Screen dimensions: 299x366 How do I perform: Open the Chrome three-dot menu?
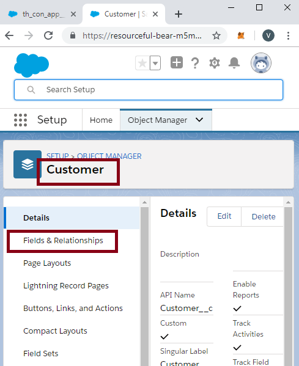click(x=288, y=35)
